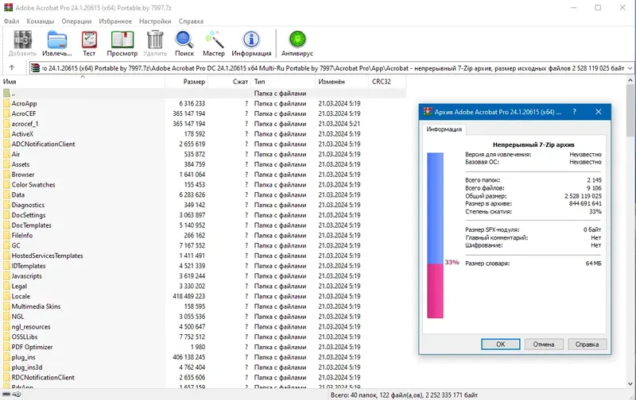Viewport: 636px width, 400px height.
Task: Sort by the Изменён column header
Action: point(341,82)
